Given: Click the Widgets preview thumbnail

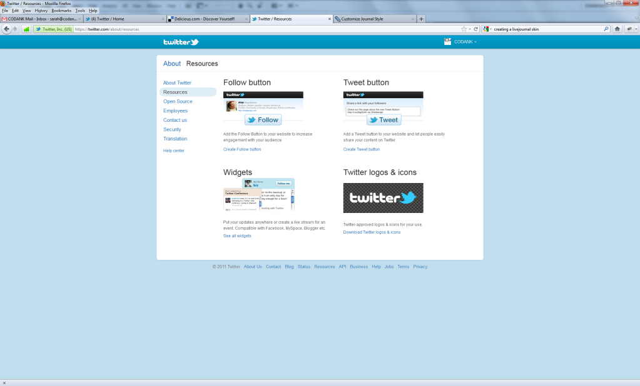Looking at the screenshot, I should click(x=259, y=194).
